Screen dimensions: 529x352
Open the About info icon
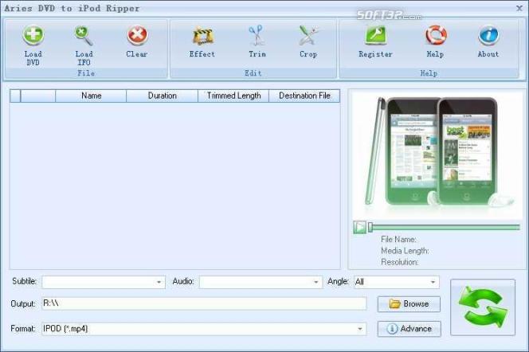(488, 35)
